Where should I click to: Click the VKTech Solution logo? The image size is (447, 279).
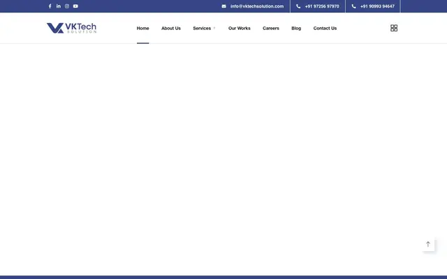pyautogui.click(x=71, y=28)
